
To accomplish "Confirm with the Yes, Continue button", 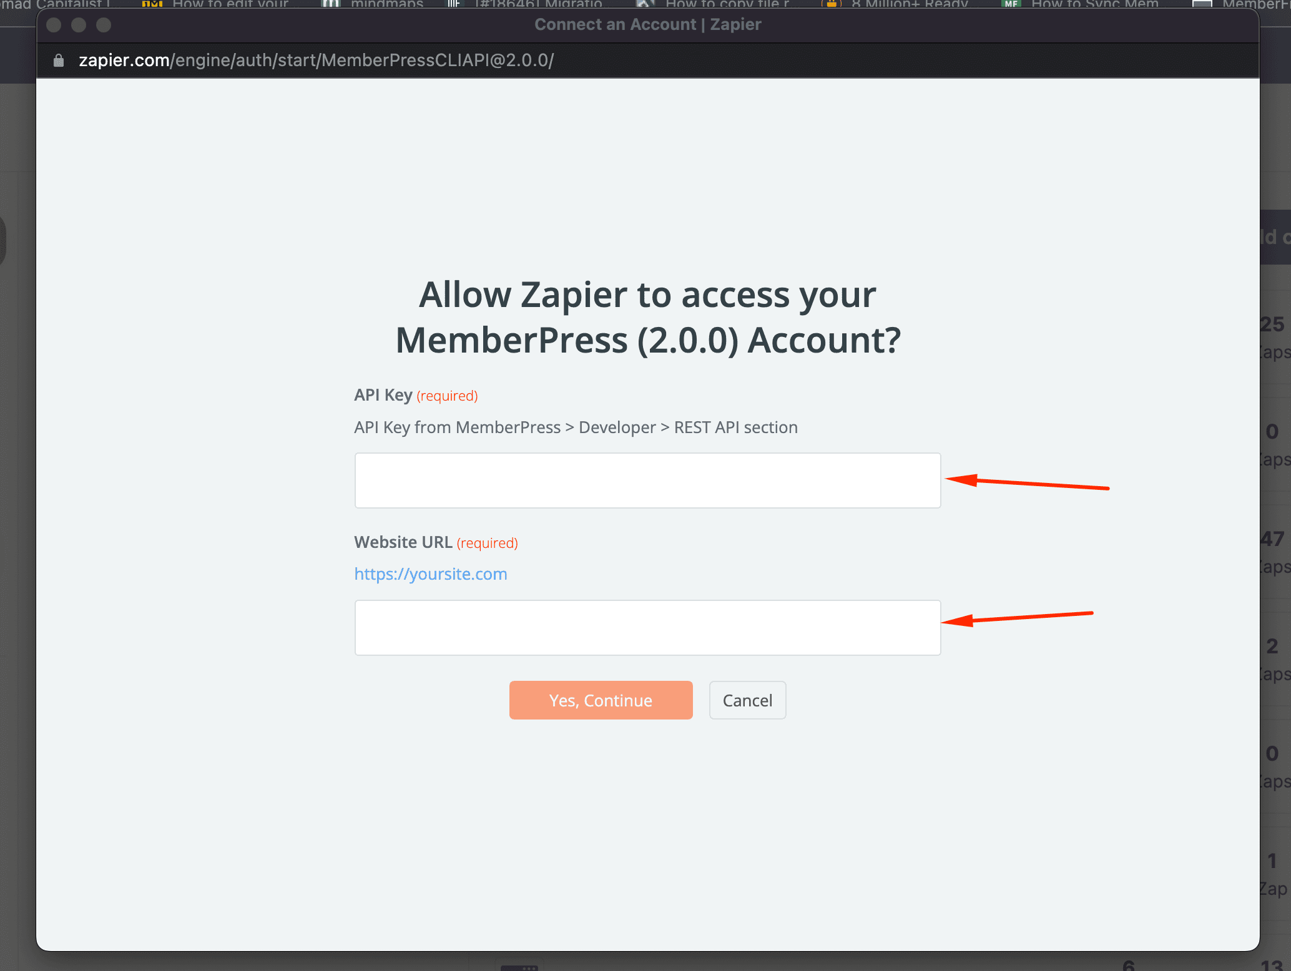I will tap(601, 700).
